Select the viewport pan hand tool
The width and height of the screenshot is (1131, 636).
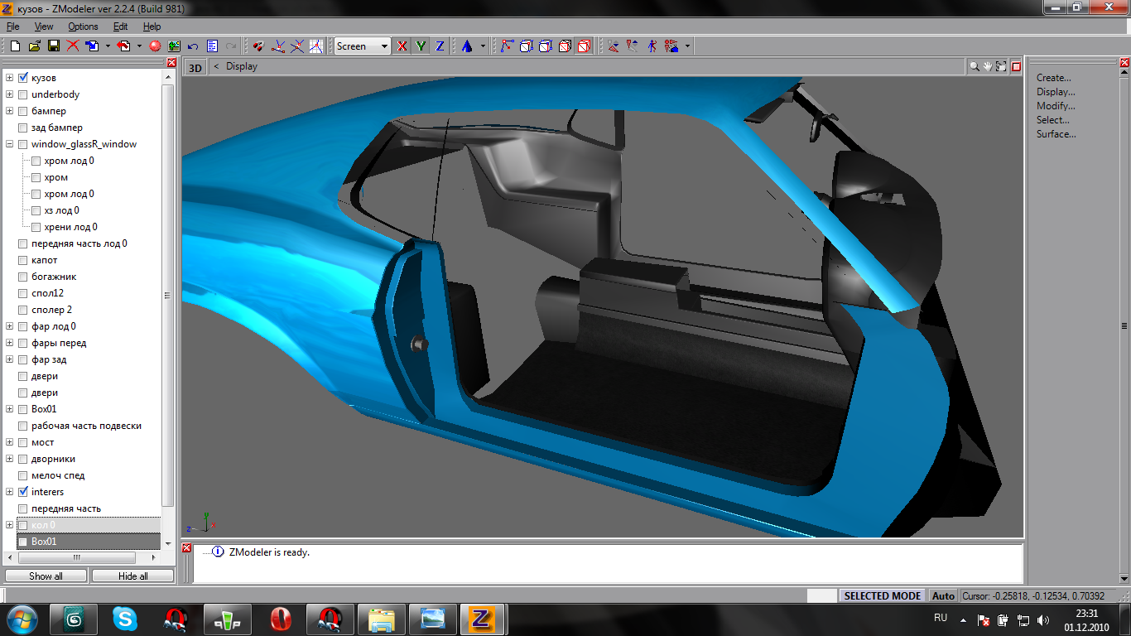[988, 67]
